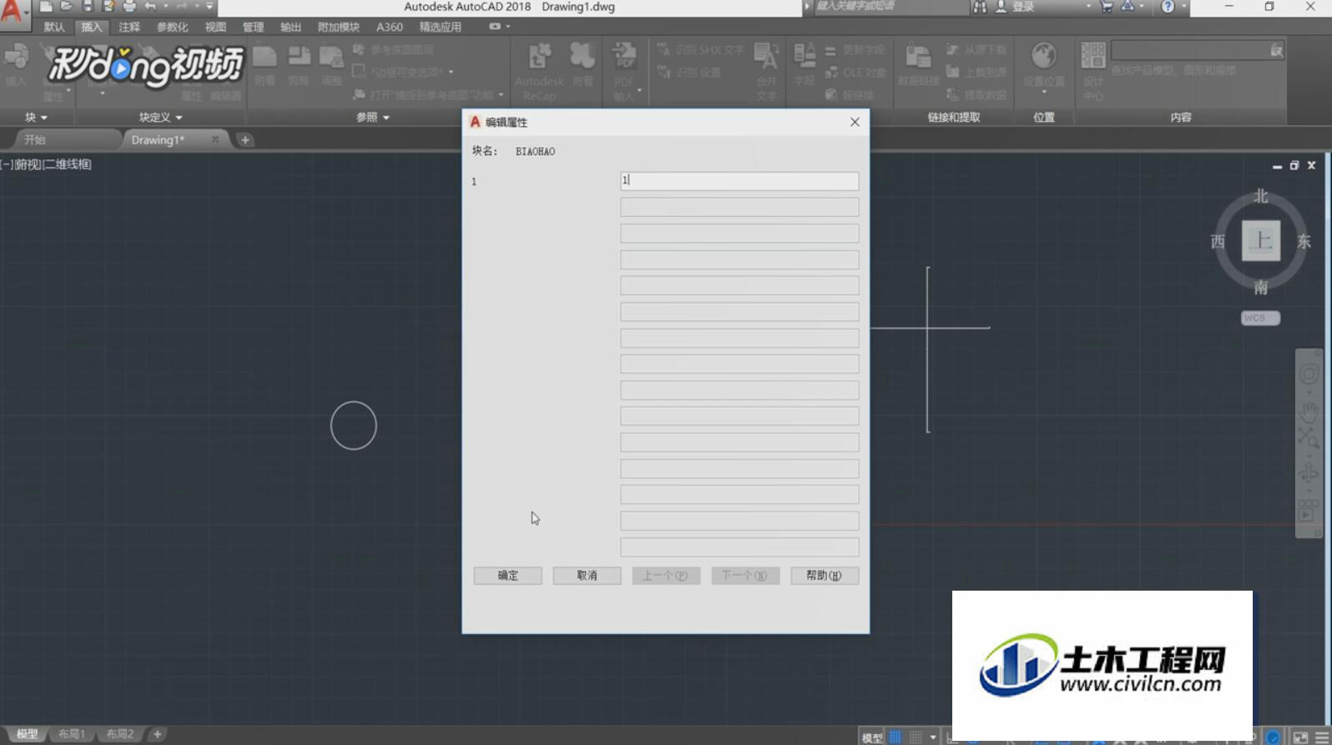Click the 超链接 hyperlink button
Image resolution: width=1332 pixels, height=745 pixels.
tap(850, 95)
